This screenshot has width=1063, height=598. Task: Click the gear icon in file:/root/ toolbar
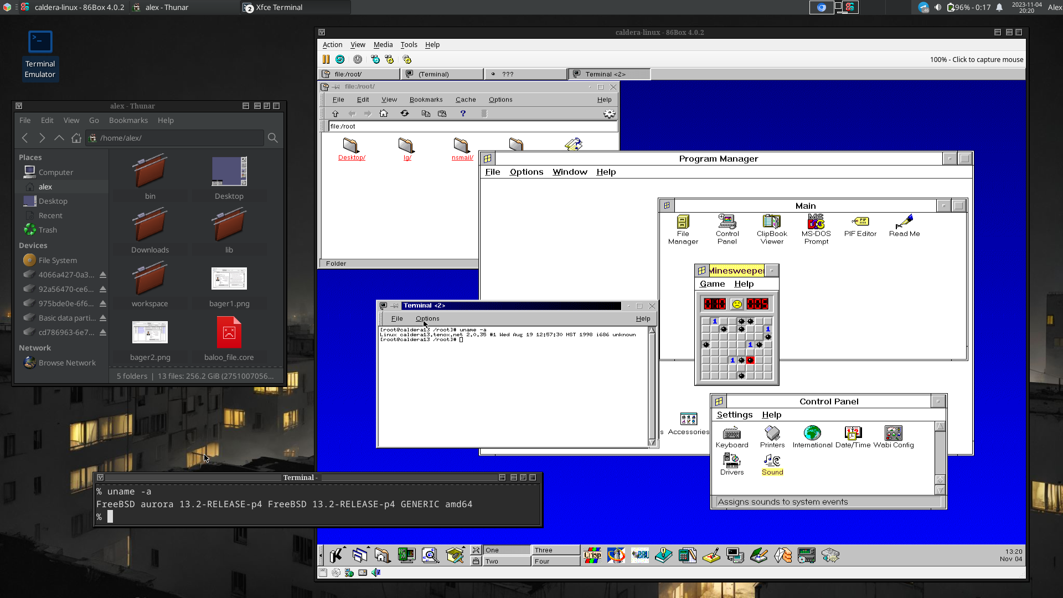click(609, 114)
